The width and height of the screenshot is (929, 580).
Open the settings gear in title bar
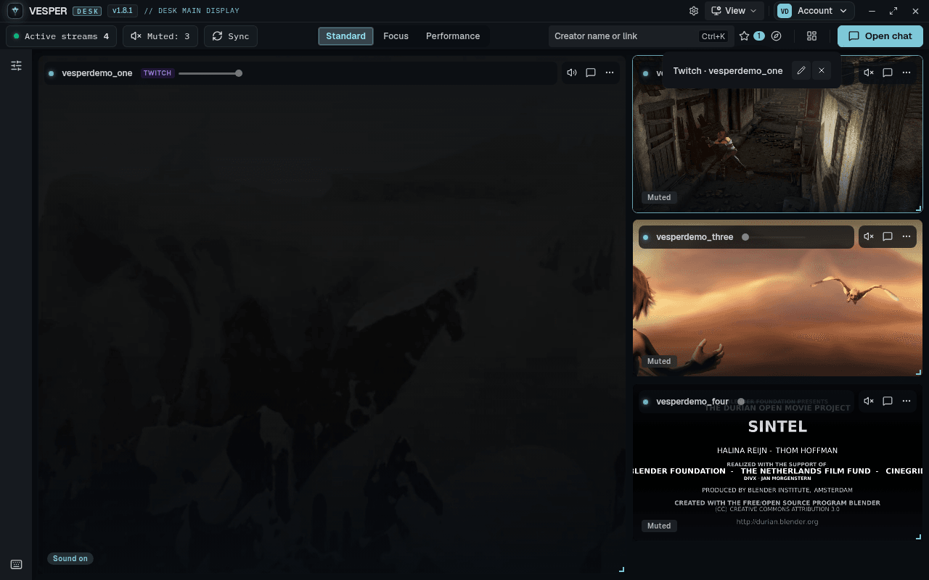[694, 11]
